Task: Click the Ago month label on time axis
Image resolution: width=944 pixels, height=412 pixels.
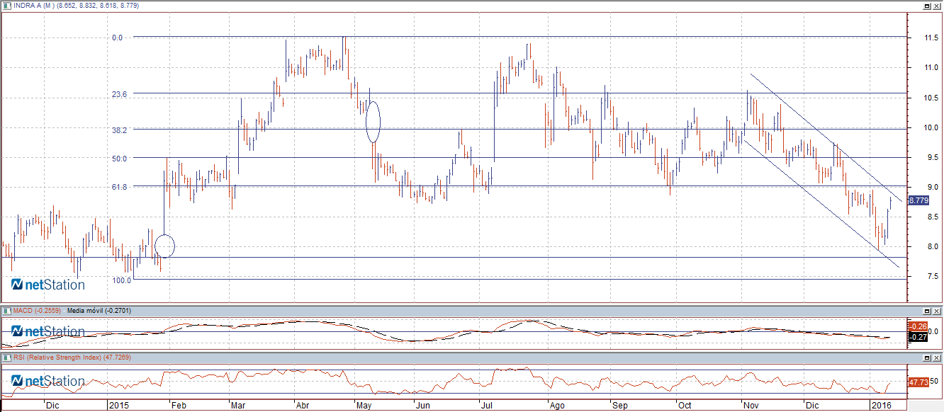Action: tap(558, 406)
